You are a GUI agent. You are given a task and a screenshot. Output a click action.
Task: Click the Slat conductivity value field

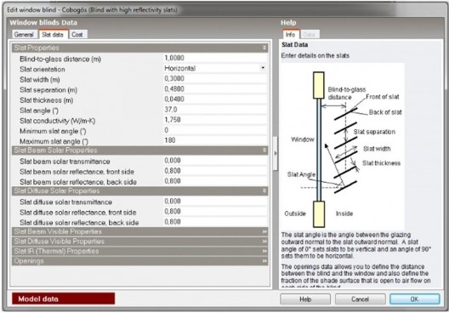tap(215, 120)
